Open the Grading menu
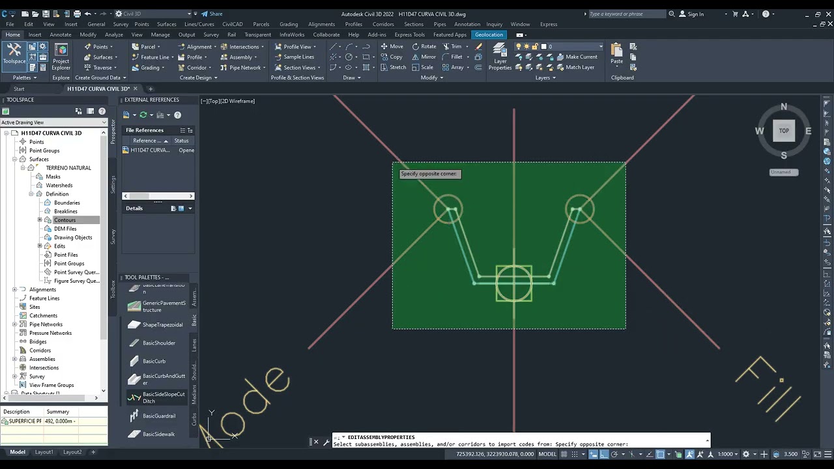 pos(289,24)
